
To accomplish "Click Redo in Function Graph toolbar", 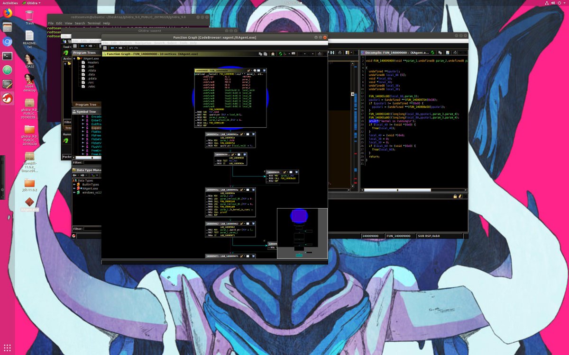I will click(136, 48).
